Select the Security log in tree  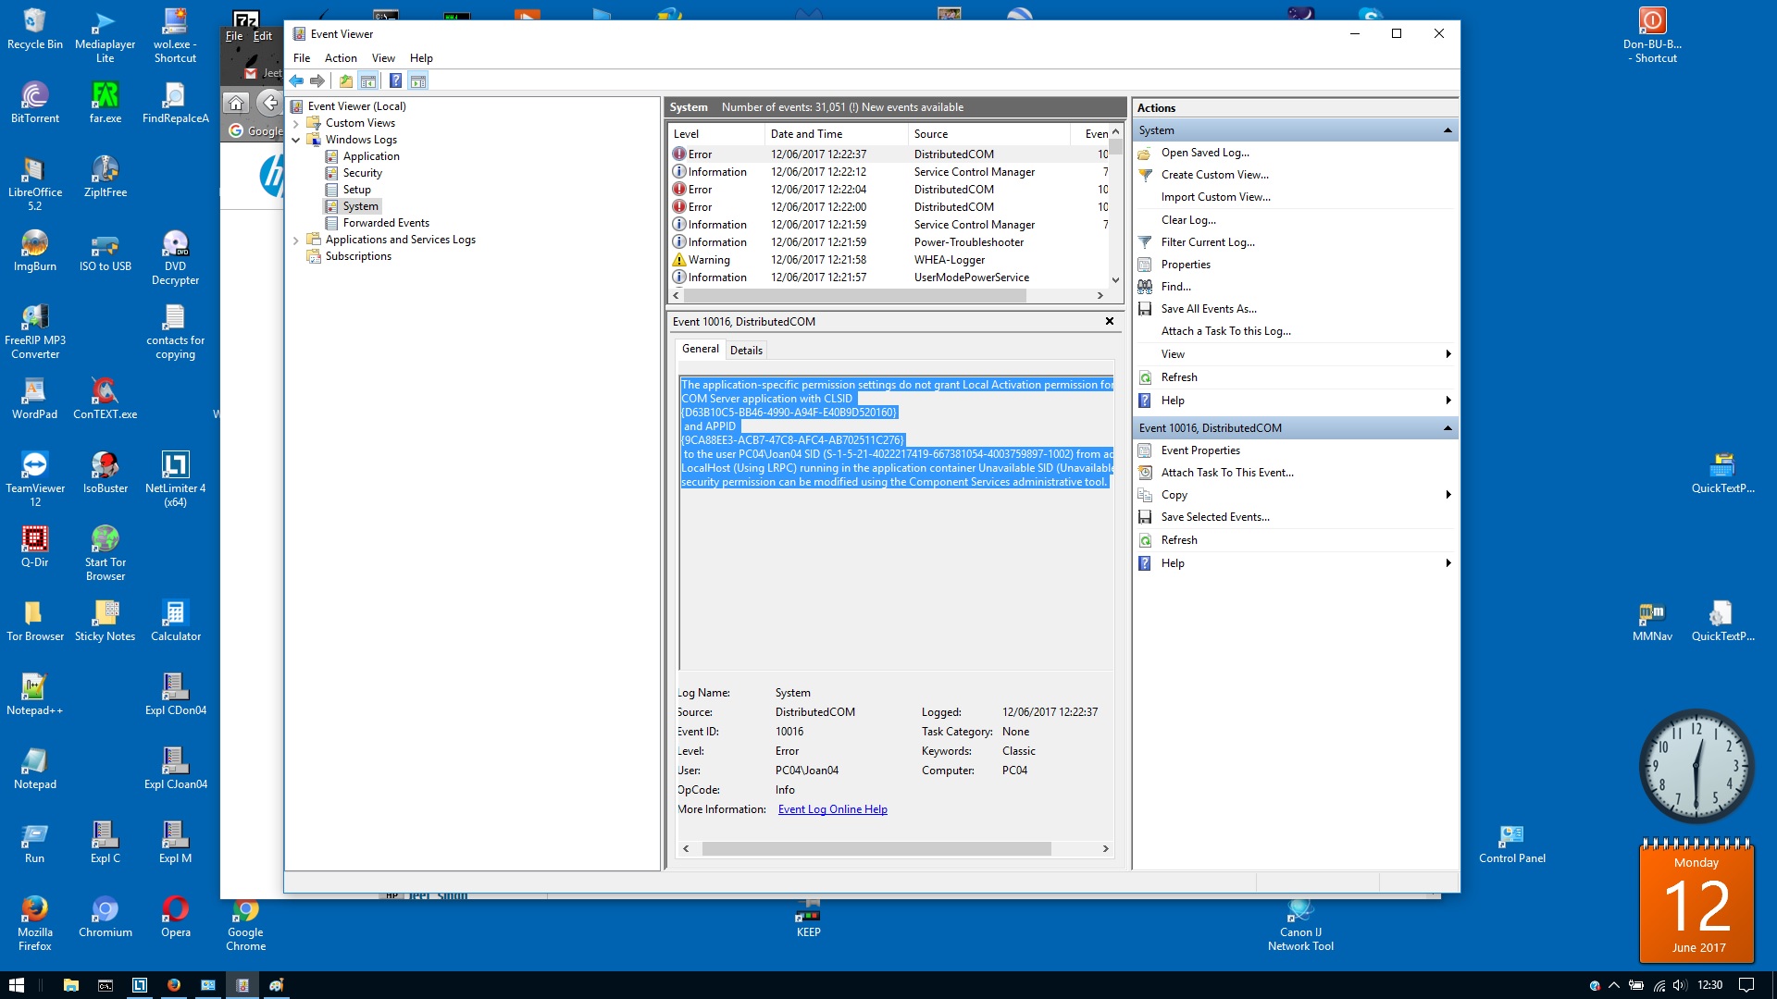click(x=362, y=173)
